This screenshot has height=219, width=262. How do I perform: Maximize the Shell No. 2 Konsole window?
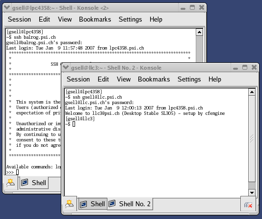(x=245, y=67)
